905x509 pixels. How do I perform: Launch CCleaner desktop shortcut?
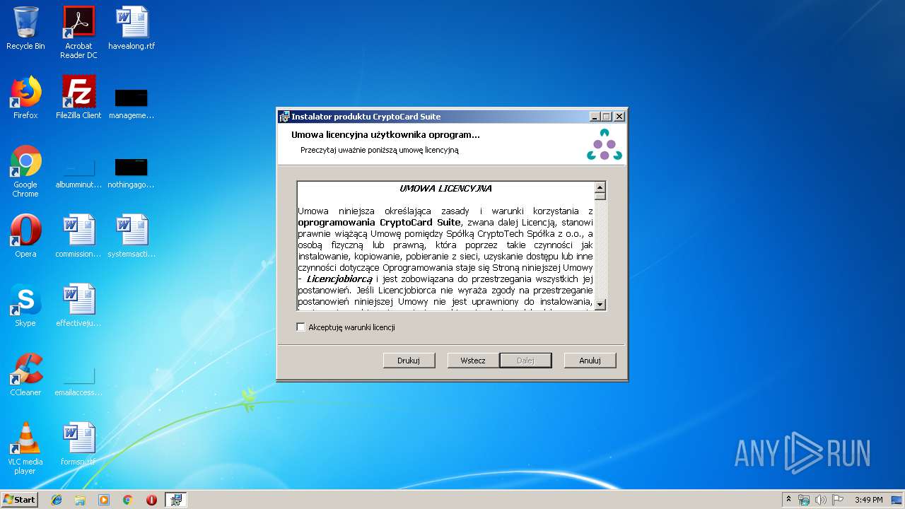click(25, 375)
